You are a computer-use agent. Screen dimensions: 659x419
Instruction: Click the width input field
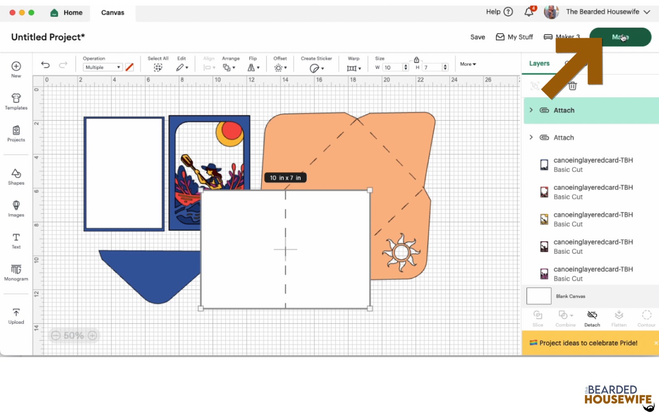[x=392, y=67]
